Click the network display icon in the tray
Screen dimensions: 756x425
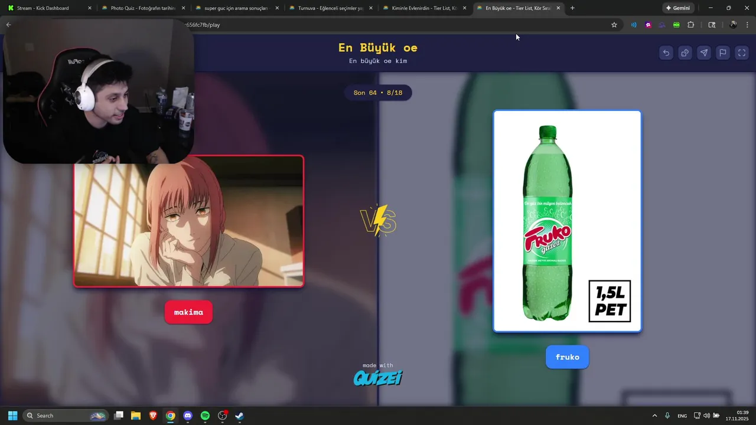click(697, 416)
